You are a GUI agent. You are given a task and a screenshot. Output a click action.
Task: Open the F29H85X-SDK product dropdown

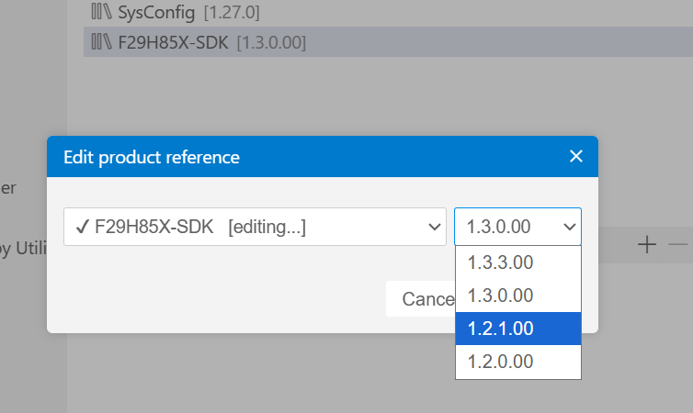255,227
